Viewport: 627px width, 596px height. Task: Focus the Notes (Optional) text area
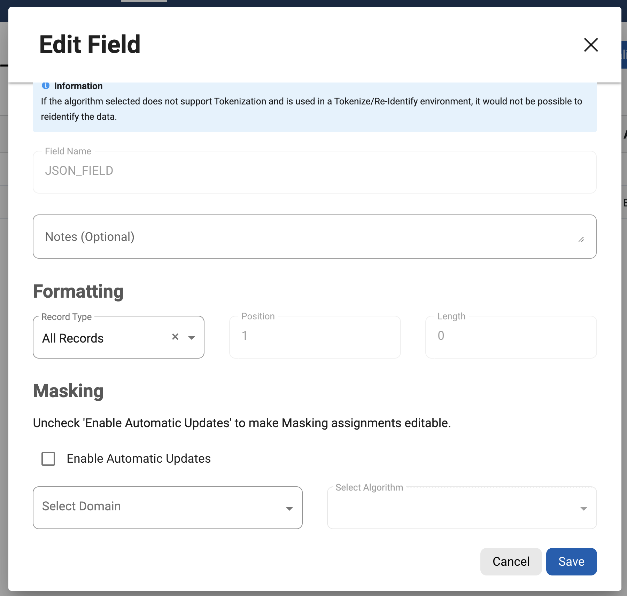307,237
